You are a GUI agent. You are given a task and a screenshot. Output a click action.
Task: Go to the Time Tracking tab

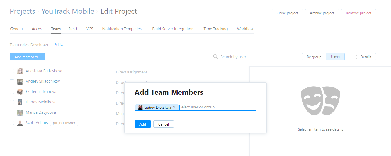pyautogui.click(x=215, y=29)
